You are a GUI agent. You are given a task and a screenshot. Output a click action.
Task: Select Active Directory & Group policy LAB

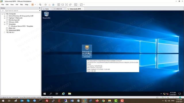tap(21, 16)
